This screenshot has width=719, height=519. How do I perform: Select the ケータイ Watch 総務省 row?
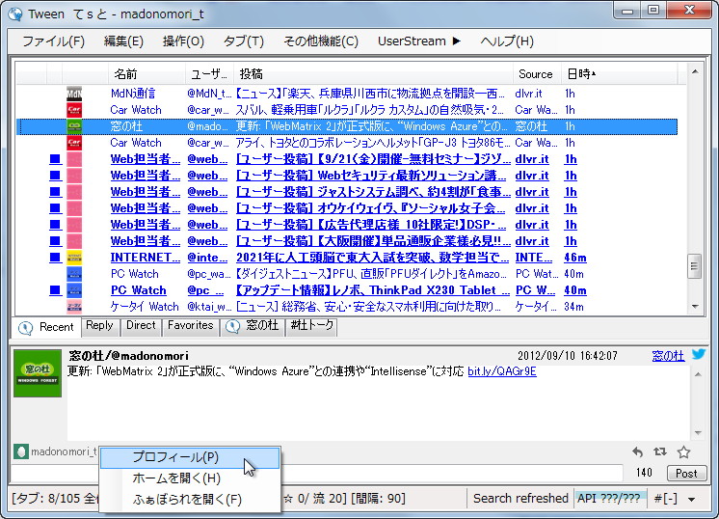pos(347,307)
